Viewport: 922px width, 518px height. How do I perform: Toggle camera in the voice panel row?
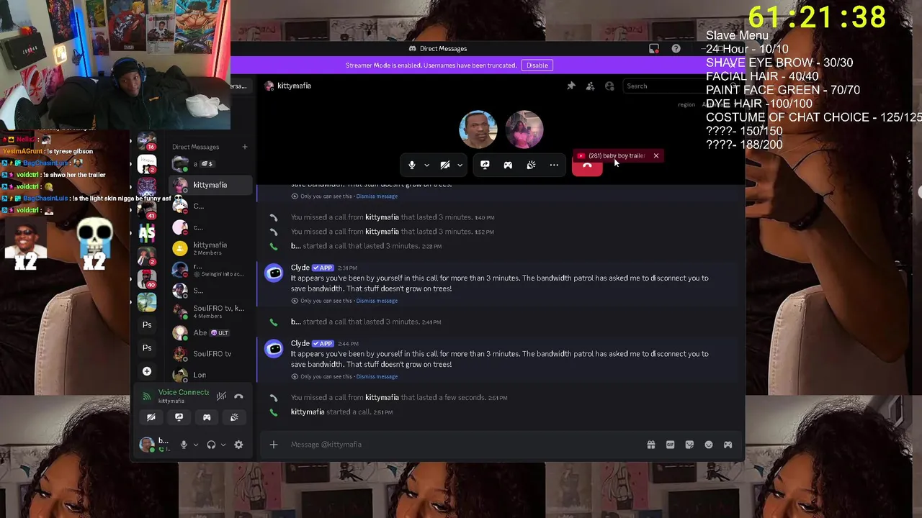[151, 417]
